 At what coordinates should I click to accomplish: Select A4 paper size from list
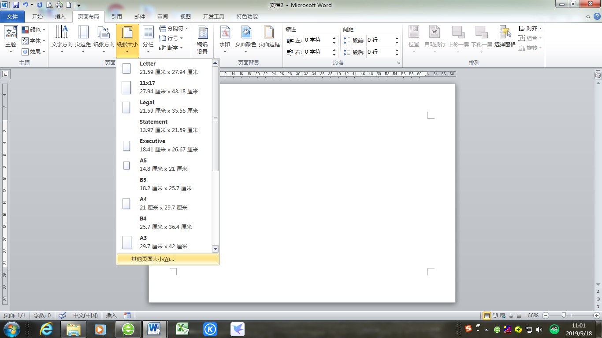tap(164, 203)
